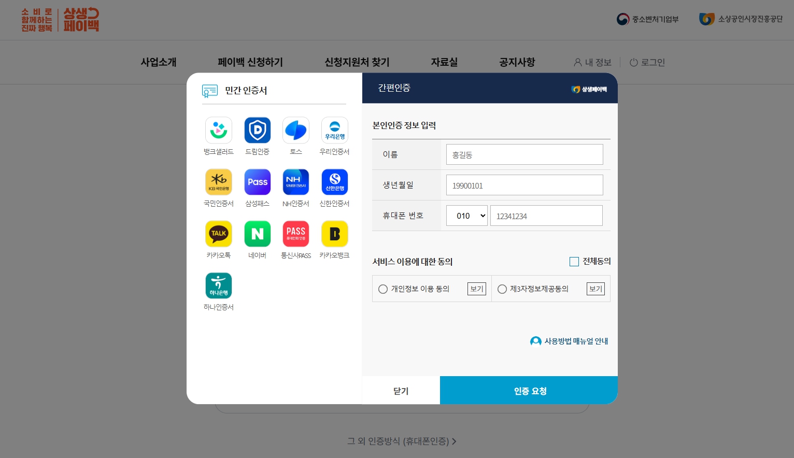Select the 통신사PASS red icon
The width and height of the screenshot is (794, 458).
point(296,234)
